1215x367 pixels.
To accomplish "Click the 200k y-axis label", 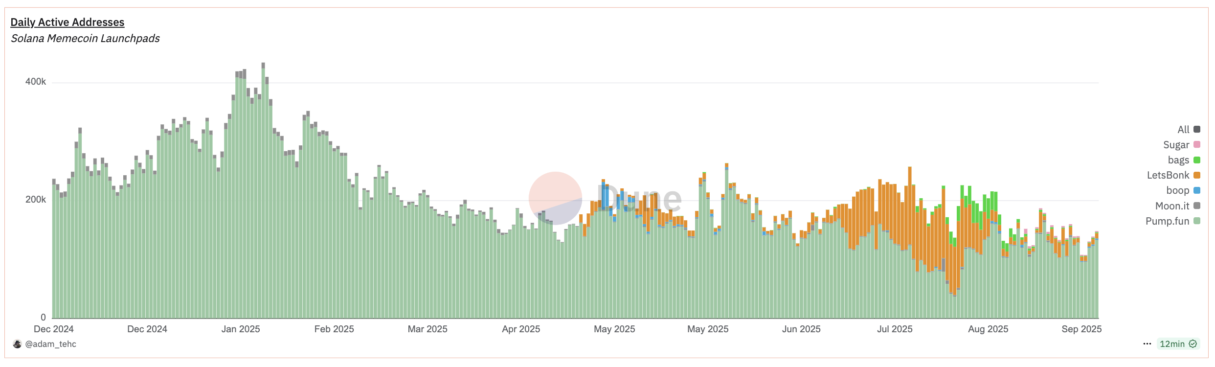I will 36,200.
